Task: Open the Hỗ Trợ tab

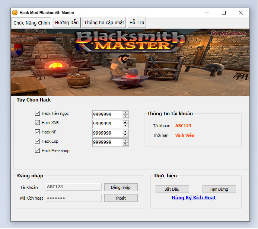Action: tap(137, 23)
